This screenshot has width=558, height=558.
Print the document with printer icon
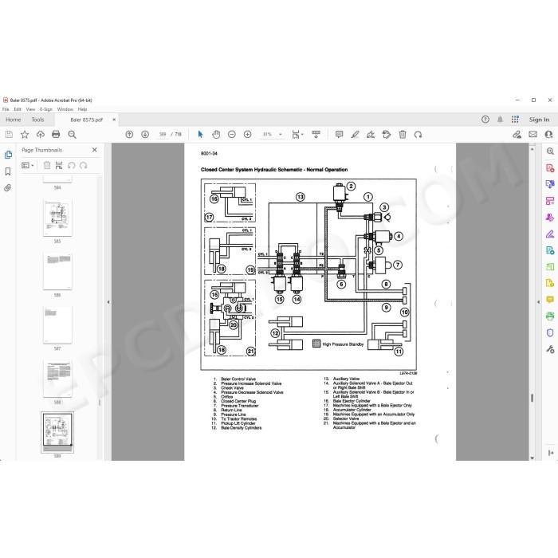click(x=56, y=135)
